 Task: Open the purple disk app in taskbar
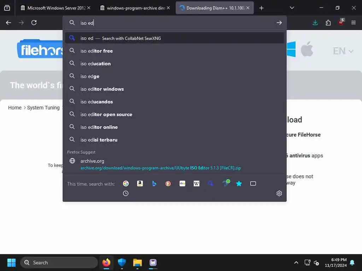click(153, 263)
